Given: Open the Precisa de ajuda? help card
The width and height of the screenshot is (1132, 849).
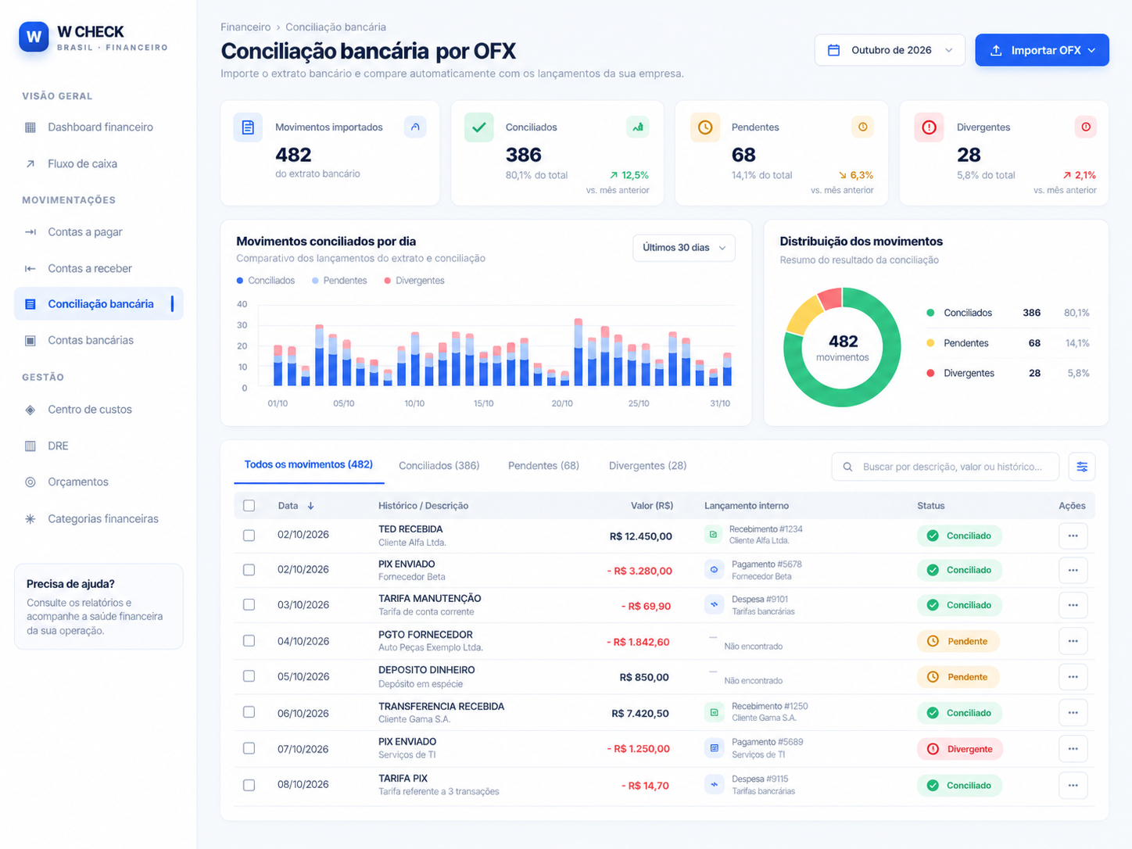Looking at the screenshot, I should point(99,607).
